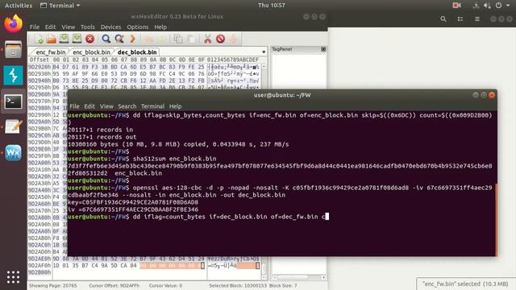Open wxHexEditor Help menu

pyautogui.click(x=160, y=27)
